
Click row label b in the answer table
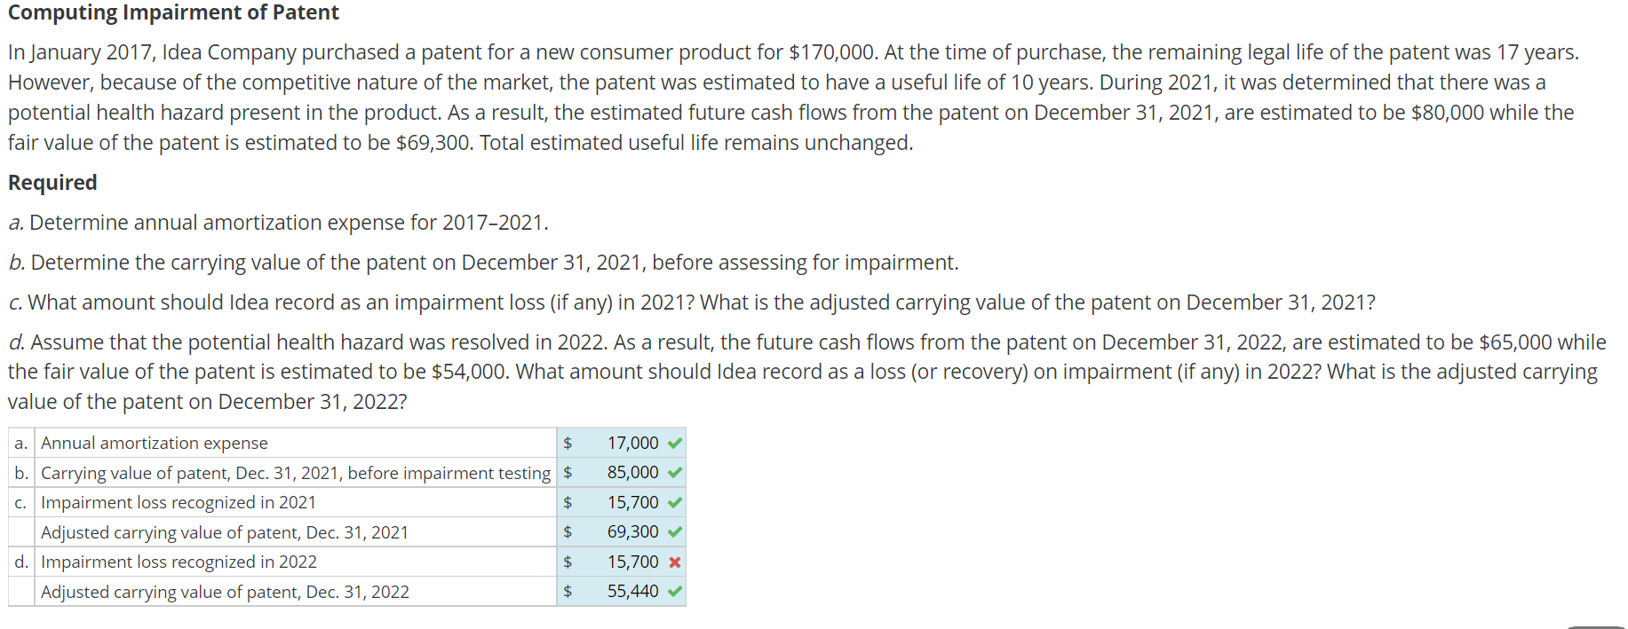[20, 473]
